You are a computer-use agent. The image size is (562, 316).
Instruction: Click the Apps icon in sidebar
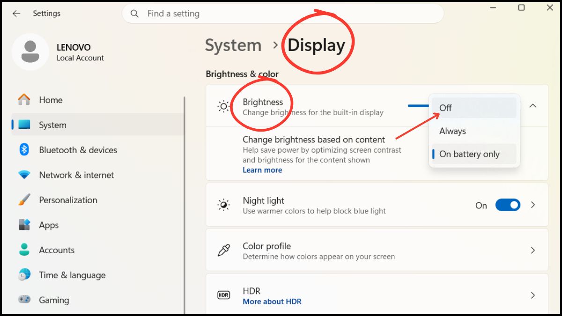(24, 225)
